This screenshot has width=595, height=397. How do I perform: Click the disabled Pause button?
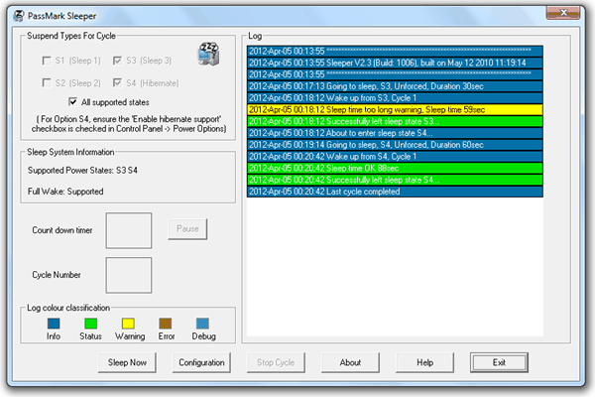[x=187, y=229]
